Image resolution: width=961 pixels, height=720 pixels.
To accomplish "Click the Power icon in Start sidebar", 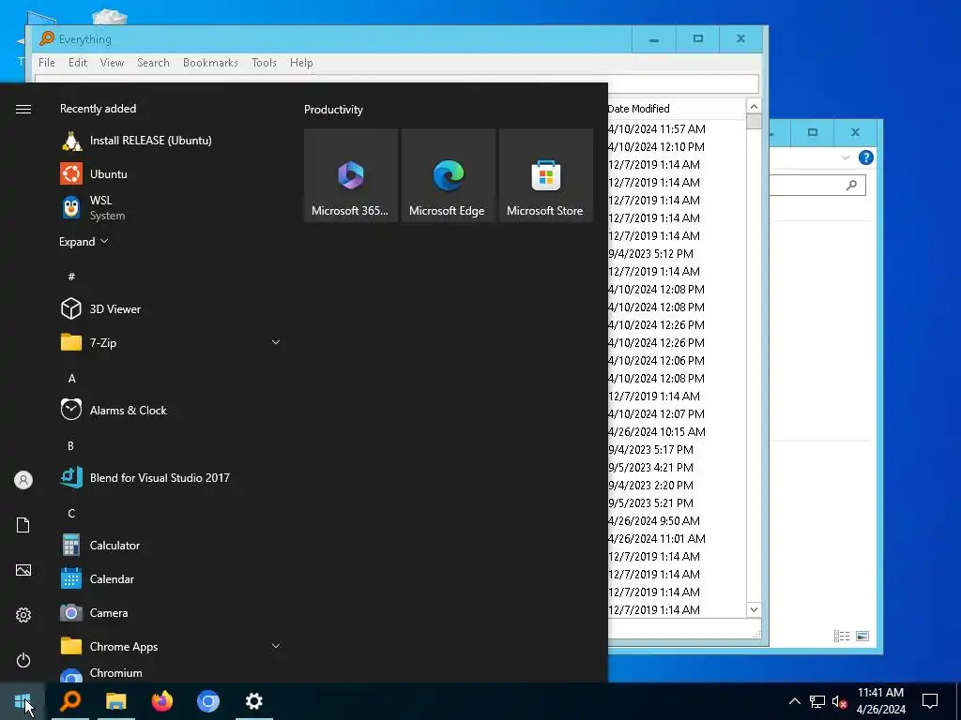I will click(23, 660).
